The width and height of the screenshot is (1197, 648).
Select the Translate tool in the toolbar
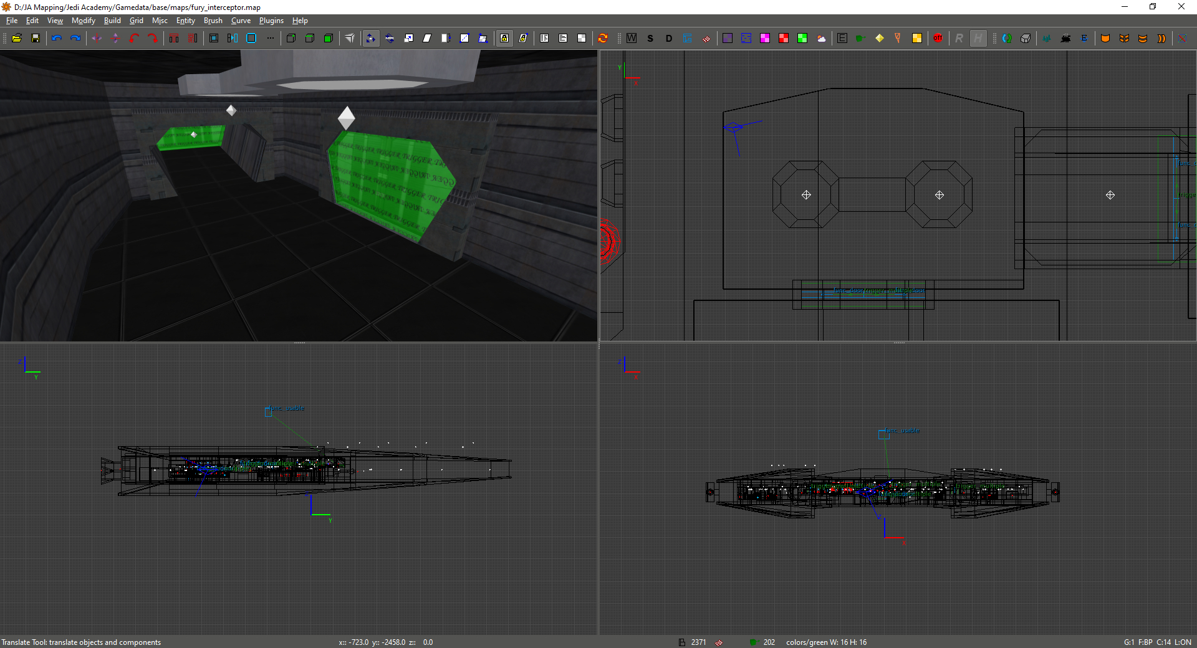point(371,38)
